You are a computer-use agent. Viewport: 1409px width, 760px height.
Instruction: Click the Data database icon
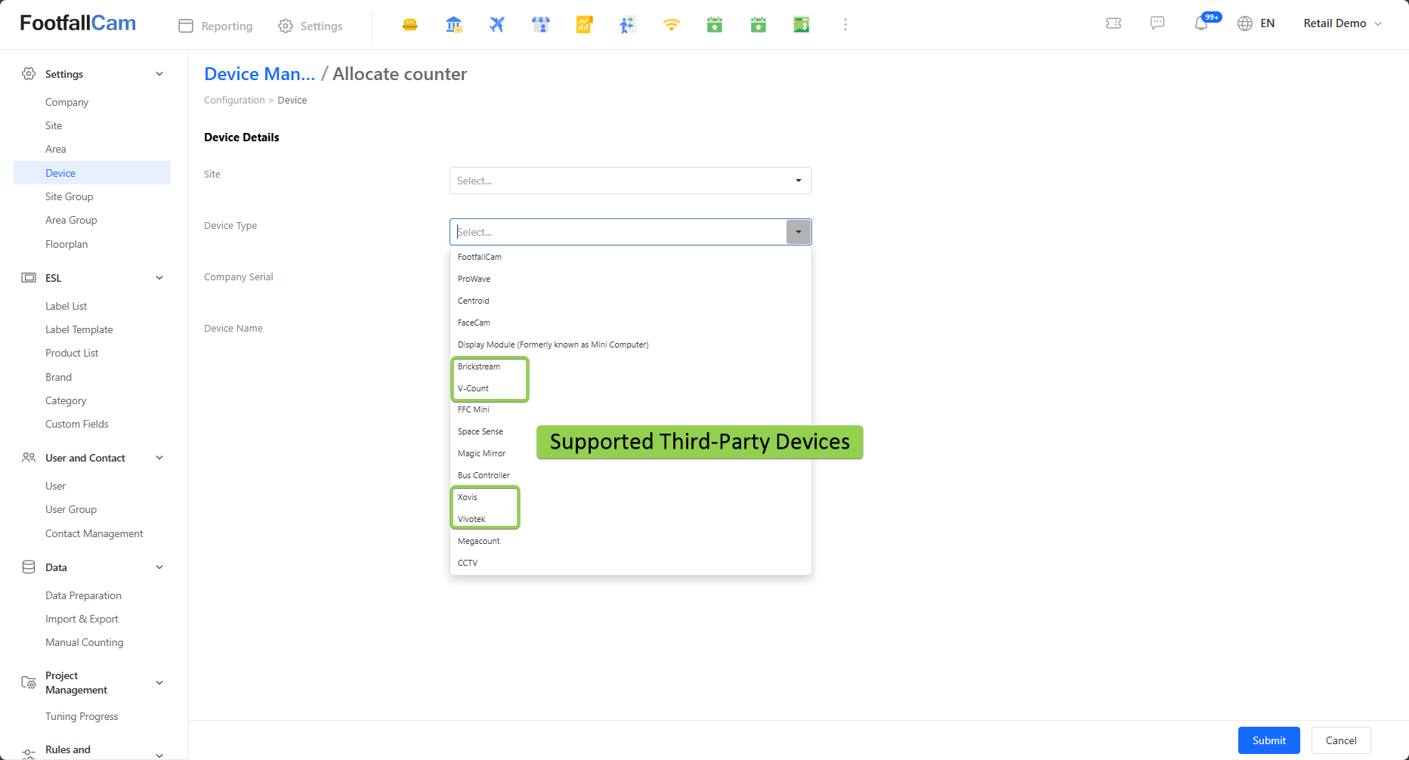29,567
